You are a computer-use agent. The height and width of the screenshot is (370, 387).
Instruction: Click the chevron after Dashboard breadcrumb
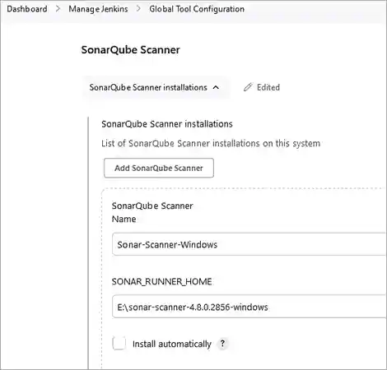[58, 9]
